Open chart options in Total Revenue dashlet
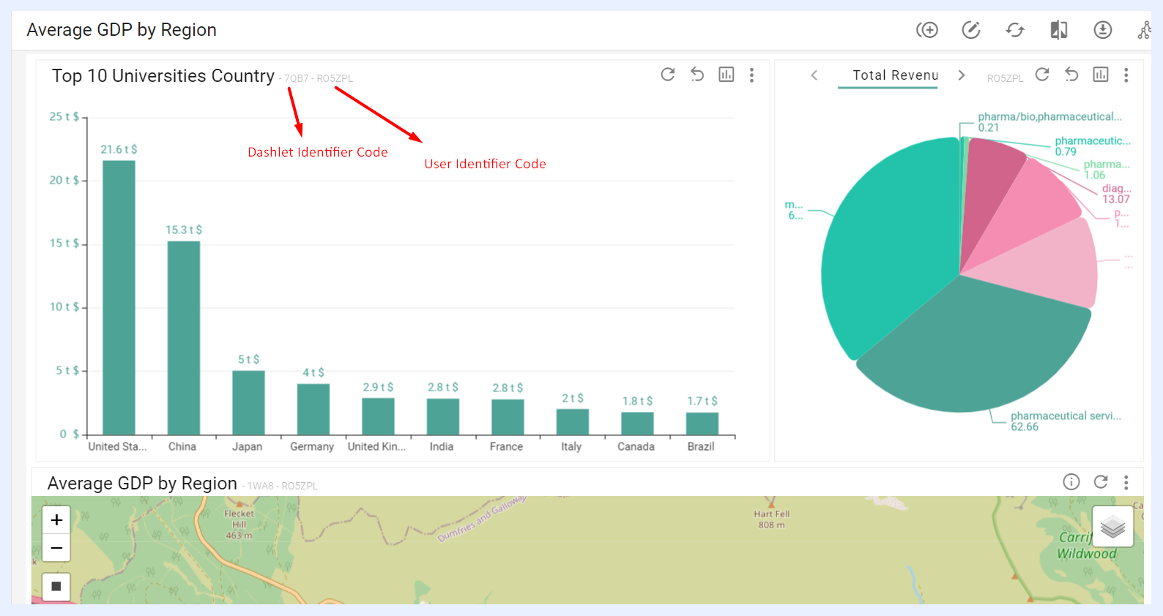 point(1101,75)
